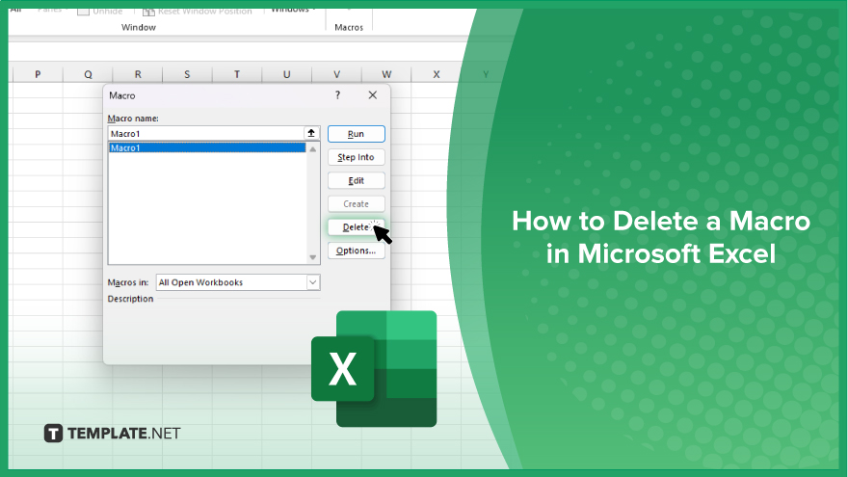The image size is (848, 477).
Task: Click the Excel logo icon
Action: (x=374, y=369)
